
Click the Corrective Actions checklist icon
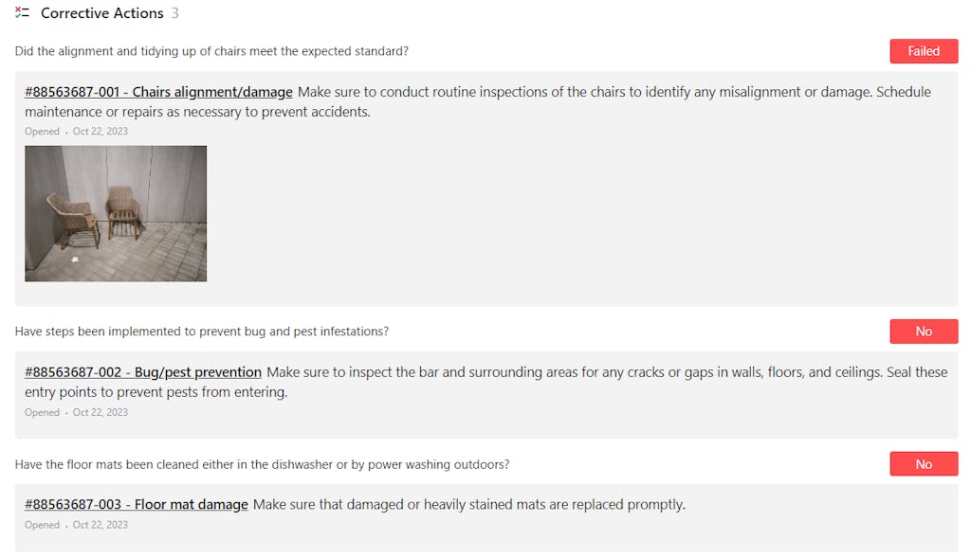(x=23, y=13)
